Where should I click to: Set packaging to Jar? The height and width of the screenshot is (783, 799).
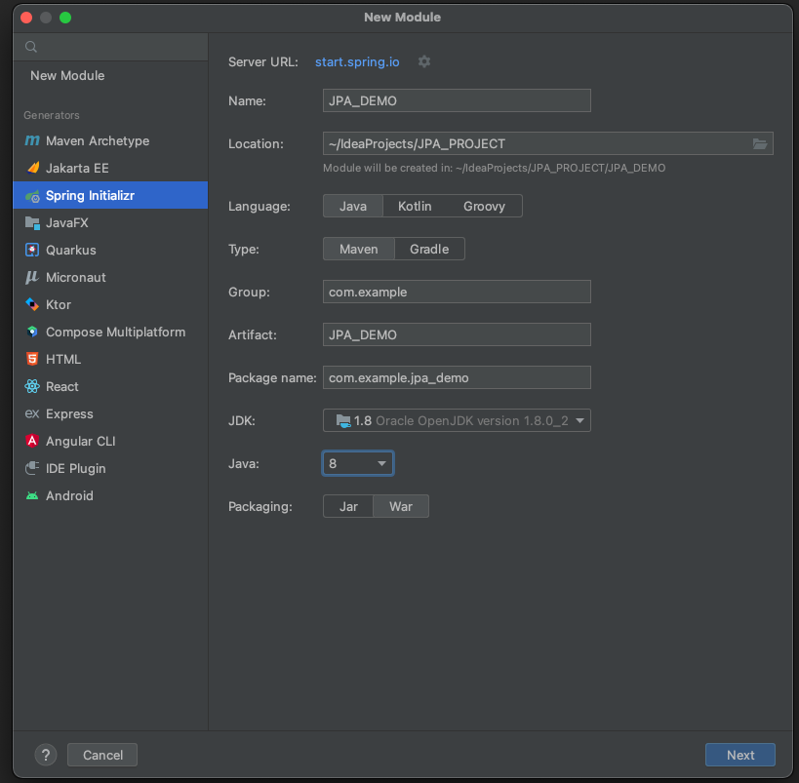pyautogui.click(x=348, y=506)
